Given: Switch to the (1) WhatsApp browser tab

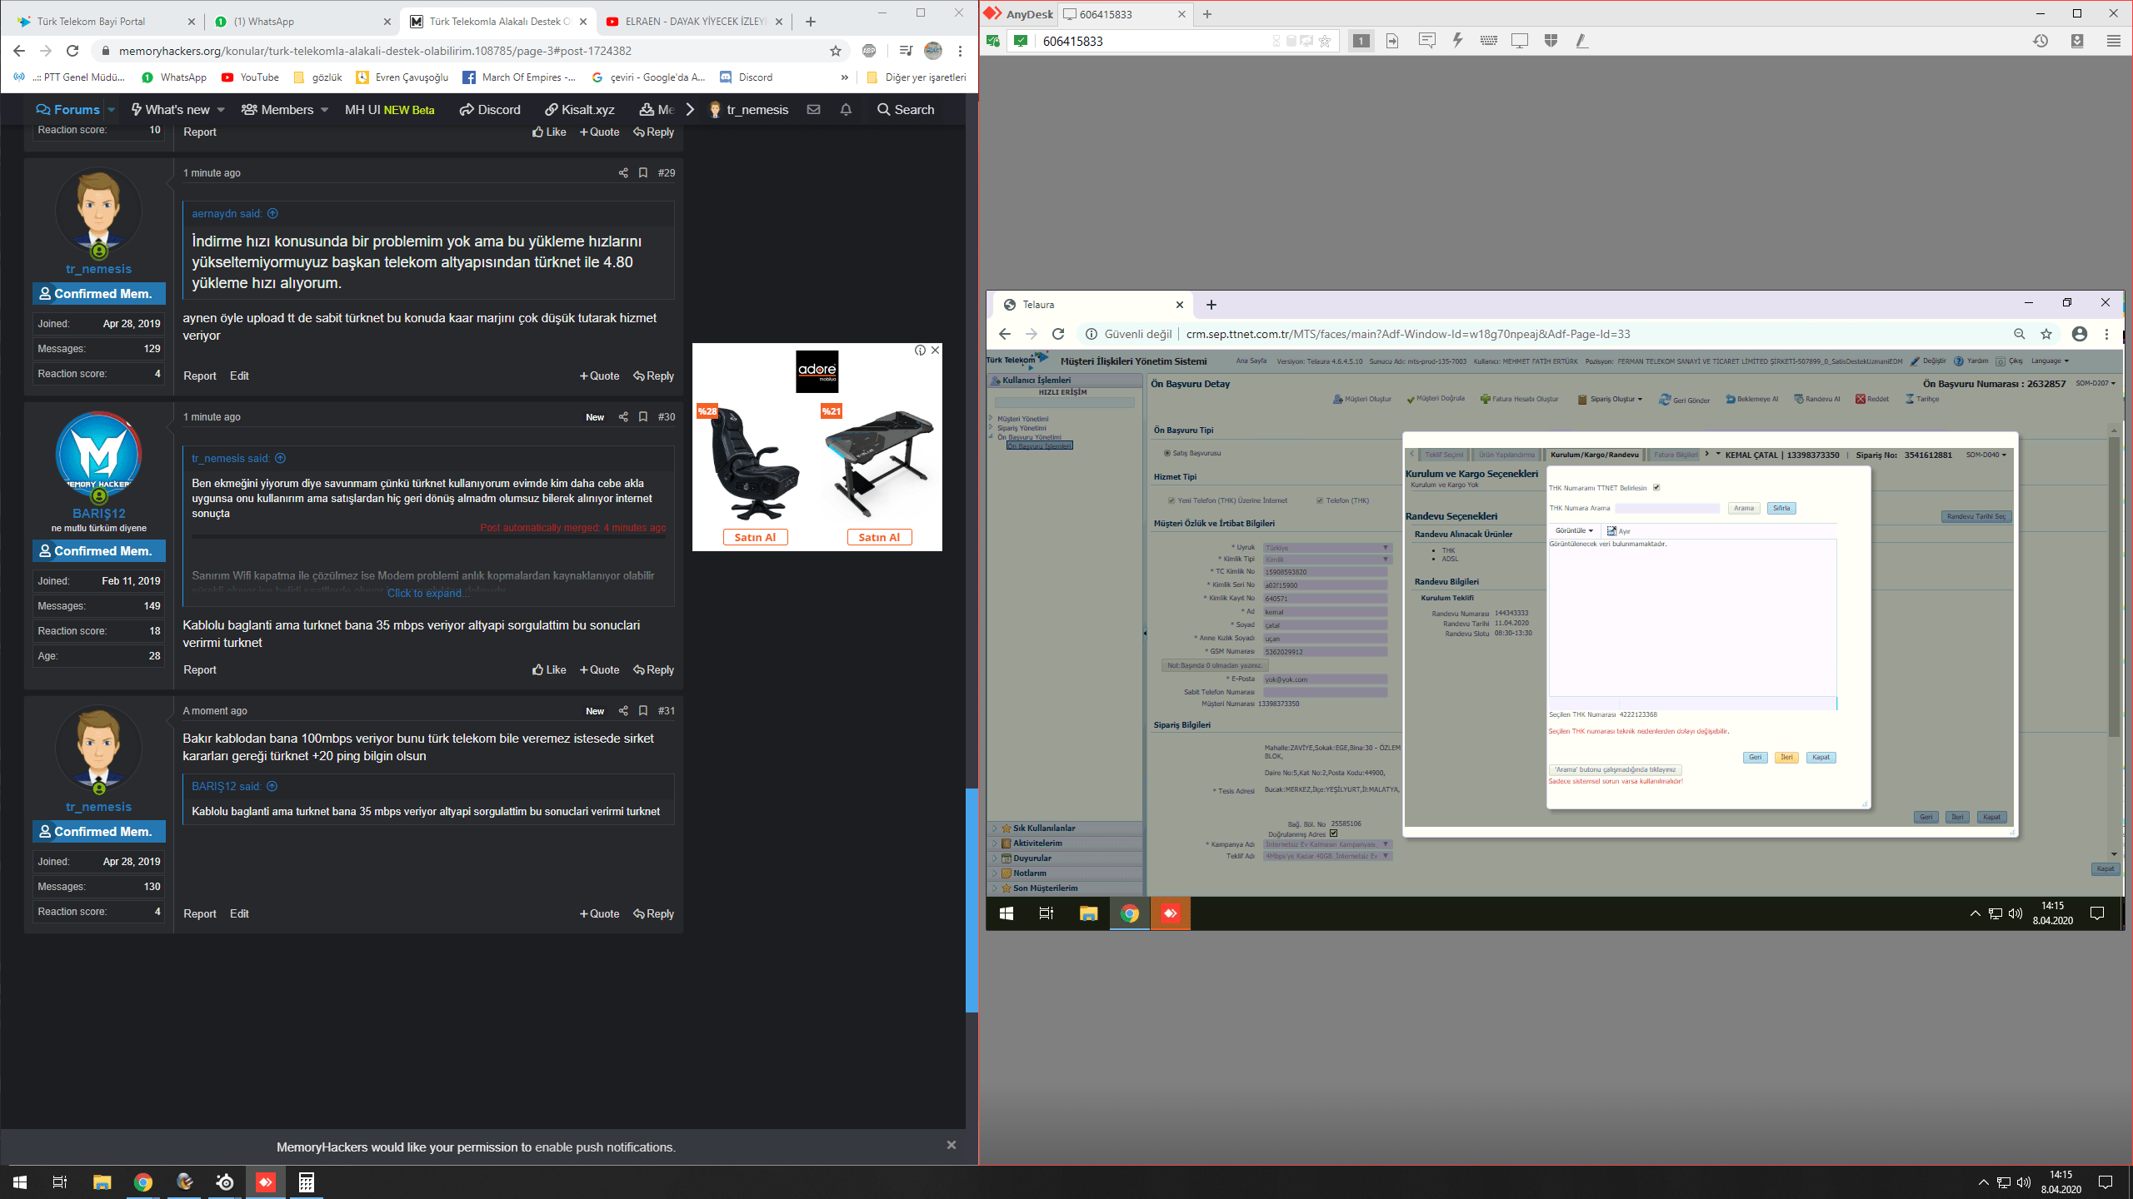Looking at the screenshot, I should point(302,22).
